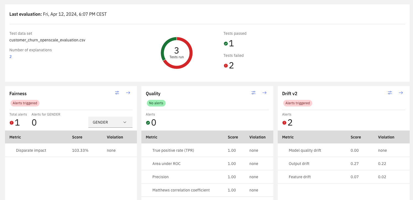
Task: Select the Model quality drift row
Action: 344,150
